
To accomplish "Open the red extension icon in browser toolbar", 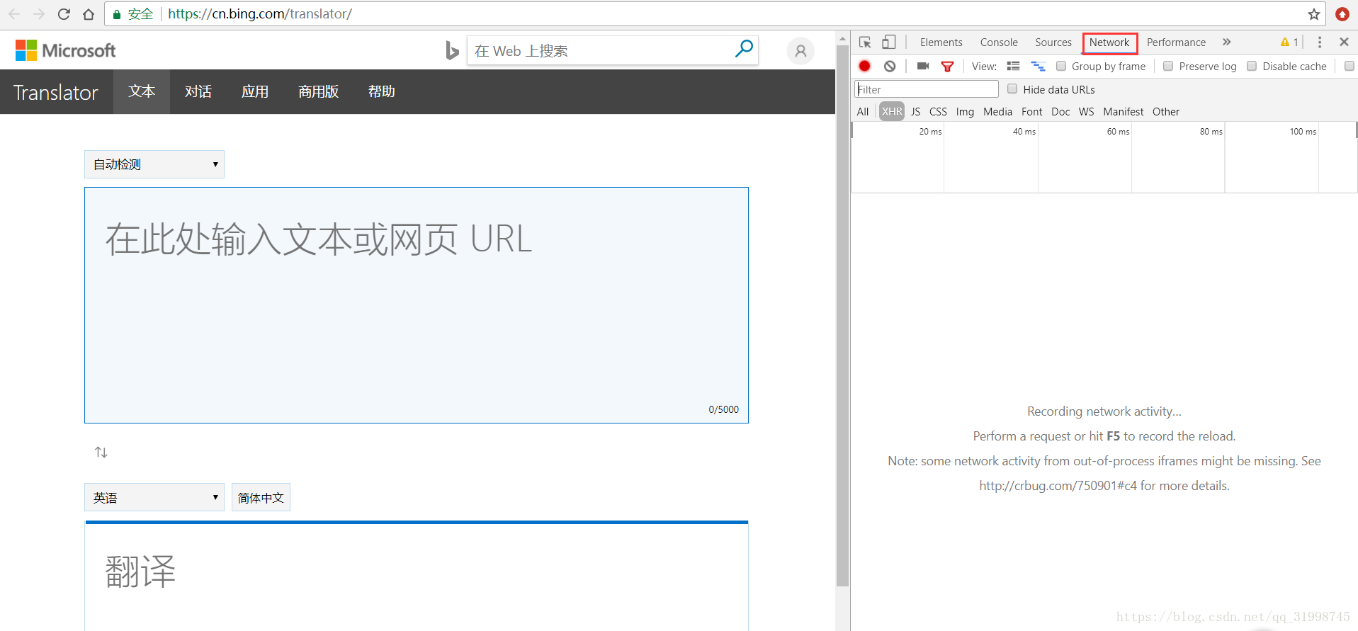I will point(1342,14).
